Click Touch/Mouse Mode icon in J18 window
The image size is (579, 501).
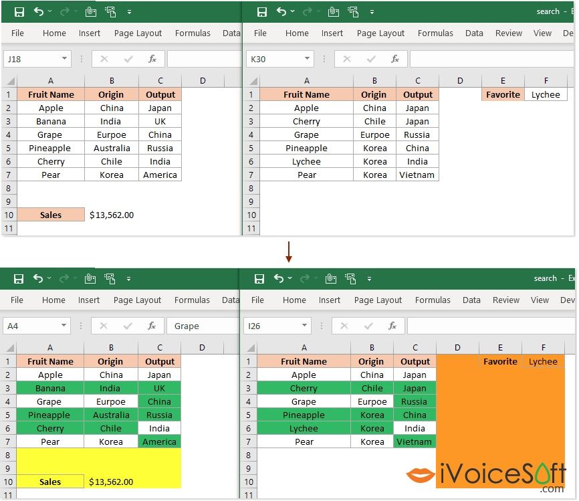click(x=91, y=12)
